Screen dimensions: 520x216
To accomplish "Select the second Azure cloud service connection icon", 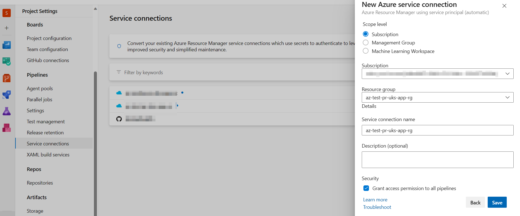I will (119, 106).
